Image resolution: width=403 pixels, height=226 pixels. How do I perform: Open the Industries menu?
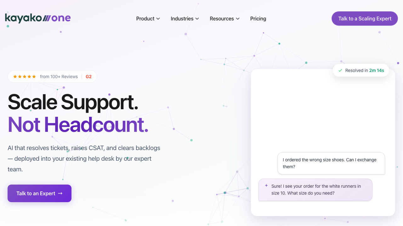click(x=182, y=19)
